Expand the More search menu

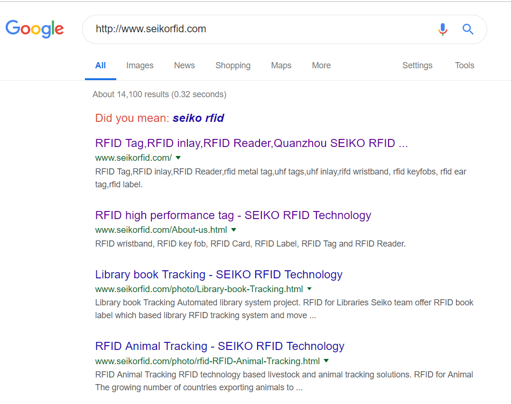321,65
